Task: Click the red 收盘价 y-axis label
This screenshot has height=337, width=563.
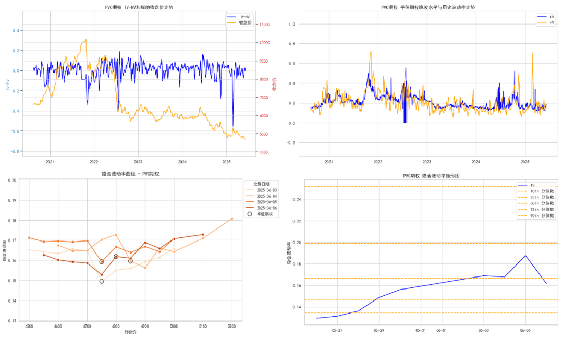Action: [x=274, y=85]
